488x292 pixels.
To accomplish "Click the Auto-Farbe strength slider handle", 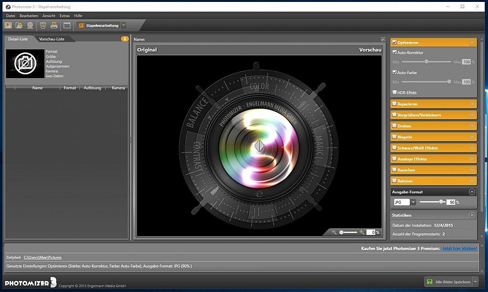I will 449,81.
